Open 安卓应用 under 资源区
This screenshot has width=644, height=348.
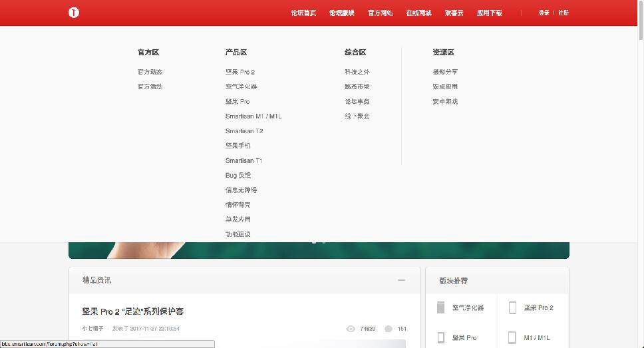(445, 87)
